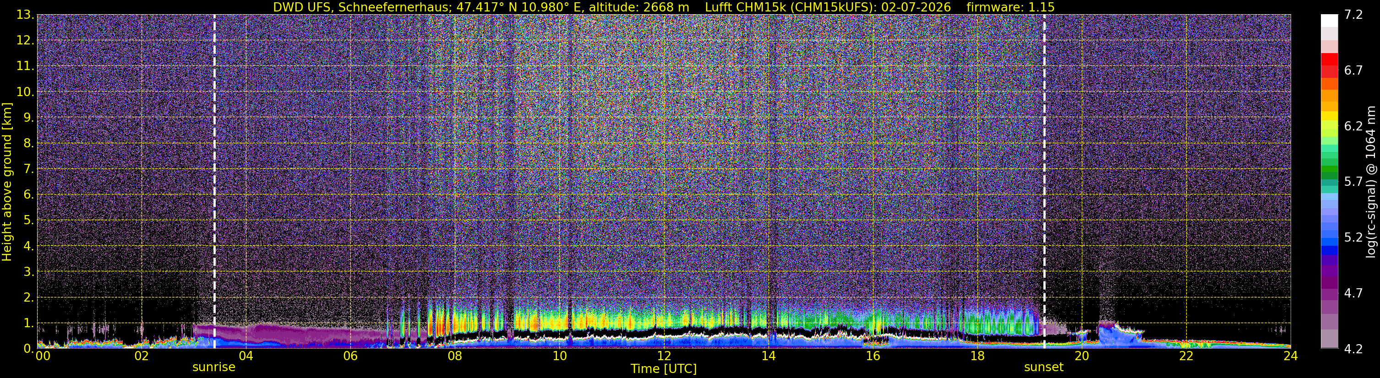1380x378 pixels.
Task: Click the time axis tick '10'
Action: tap(559, 356)
